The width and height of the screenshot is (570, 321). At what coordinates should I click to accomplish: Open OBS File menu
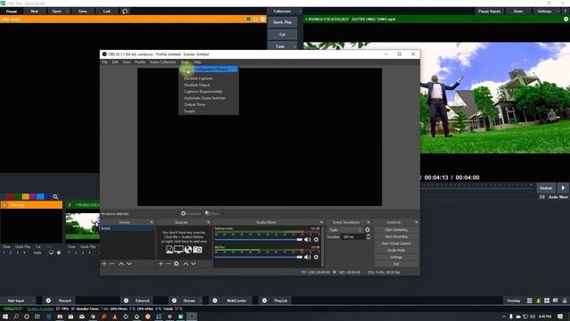[x=105, y=62]
